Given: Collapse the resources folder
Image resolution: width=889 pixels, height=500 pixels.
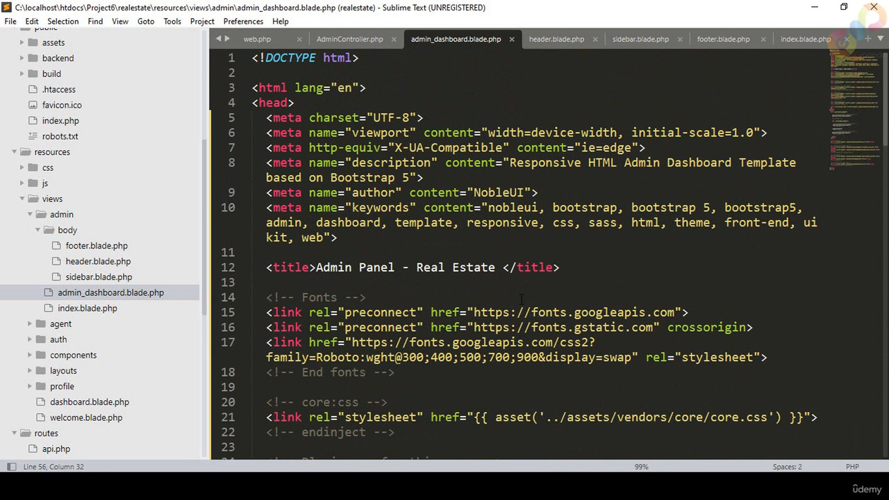Looking at the screenshot, I should 14,152.
